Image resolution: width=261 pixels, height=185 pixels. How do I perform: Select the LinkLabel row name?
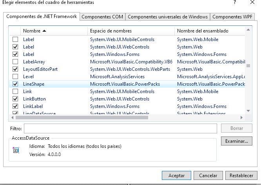(33, 106)
